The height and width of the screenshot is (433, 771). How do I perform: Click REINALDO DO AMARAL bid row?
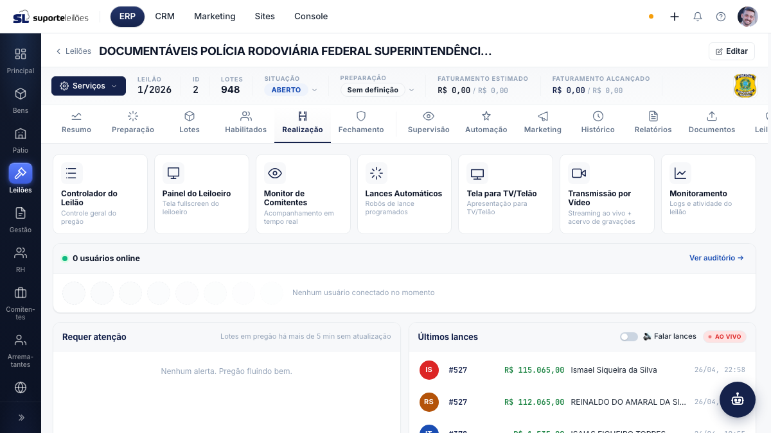[582, 402]
